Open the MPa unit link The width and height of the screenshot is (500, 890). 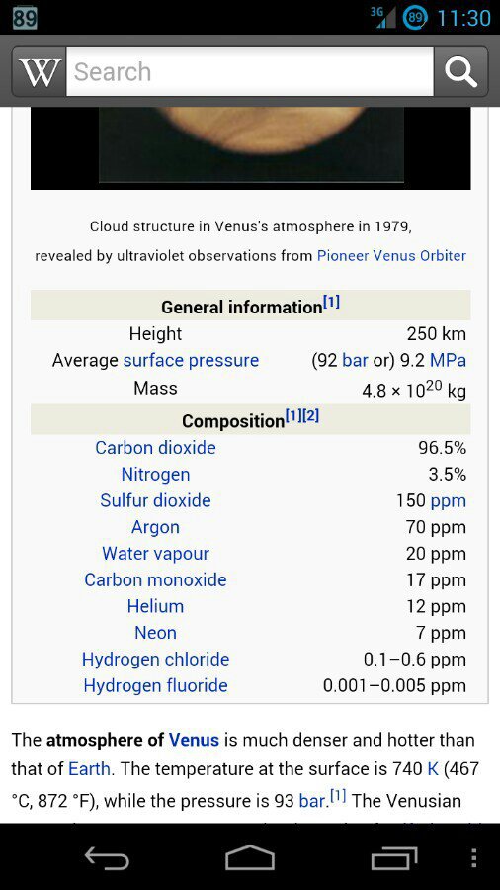(x=448, y=360)
